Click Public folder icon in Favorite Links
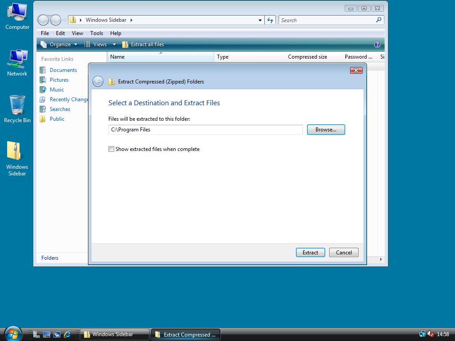455x341 pixels. tap(43, 119)
